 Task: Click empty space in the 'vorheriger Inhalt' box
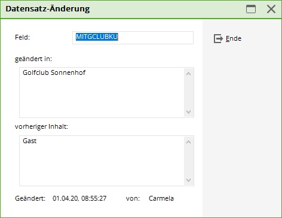pyautogui.click(x=102, y=165)
